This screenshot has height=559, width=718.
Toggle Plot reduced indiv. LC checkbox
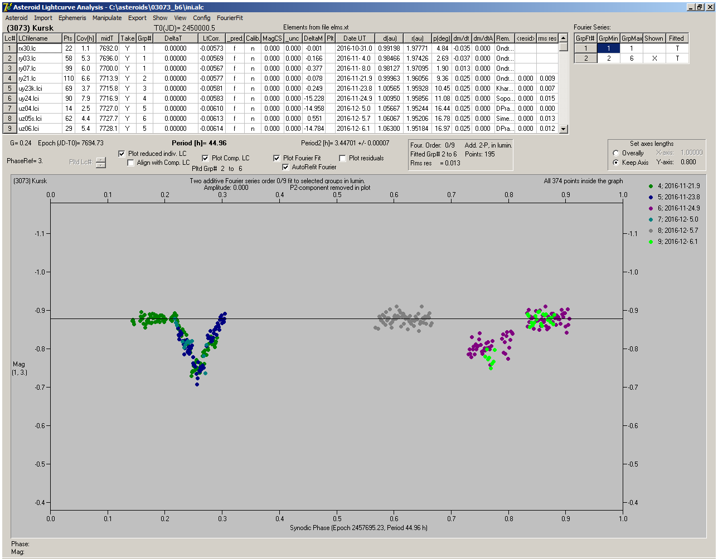tap(122, 154)
